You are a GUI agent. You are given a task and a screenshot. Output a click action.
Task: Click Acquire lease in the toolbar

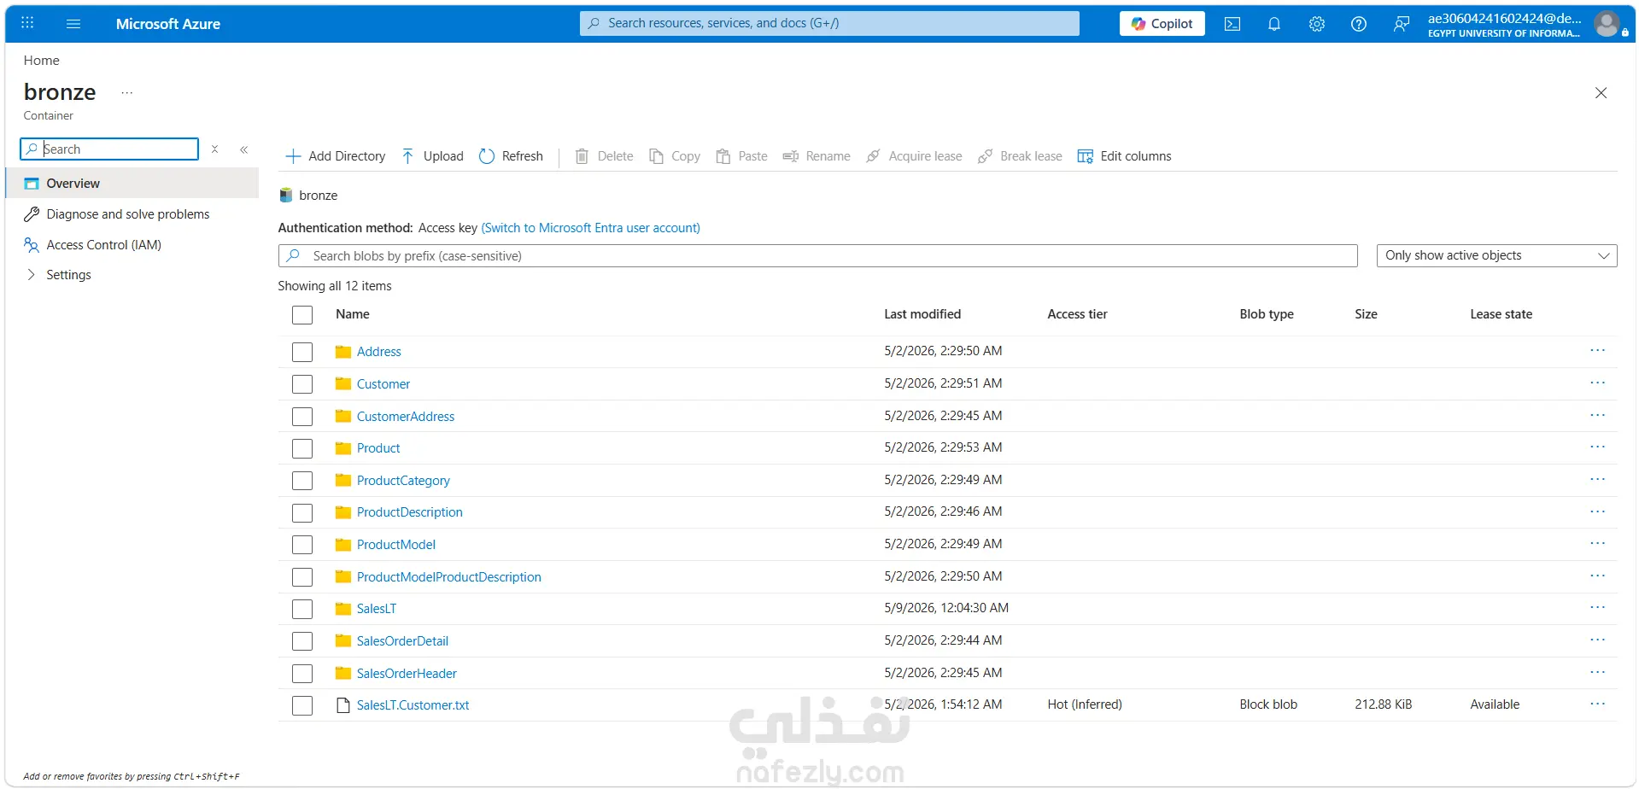pyautogui.click(x=914, y=156)
